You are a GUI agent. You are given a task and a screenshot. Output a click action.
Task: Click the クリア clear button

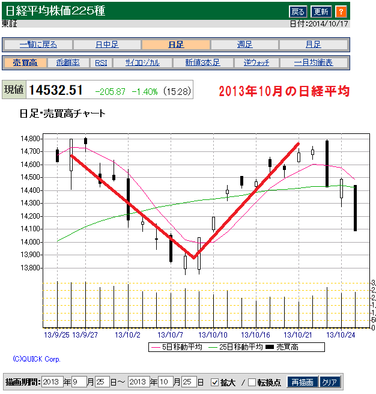pyautogui.click(x=330, y=382)
